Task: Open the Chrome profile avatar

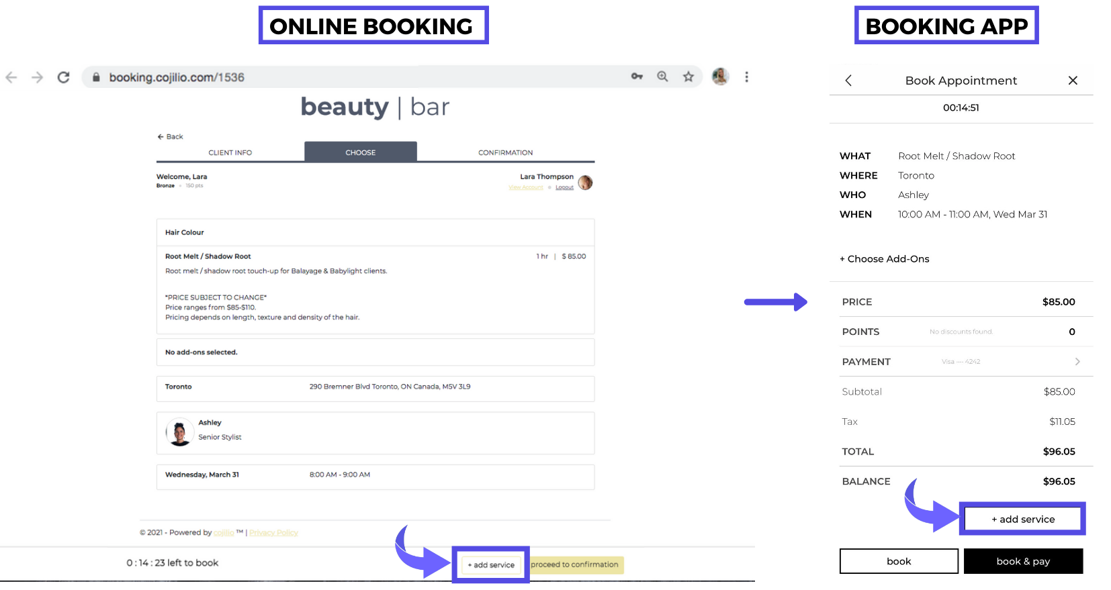Action: 720,77
